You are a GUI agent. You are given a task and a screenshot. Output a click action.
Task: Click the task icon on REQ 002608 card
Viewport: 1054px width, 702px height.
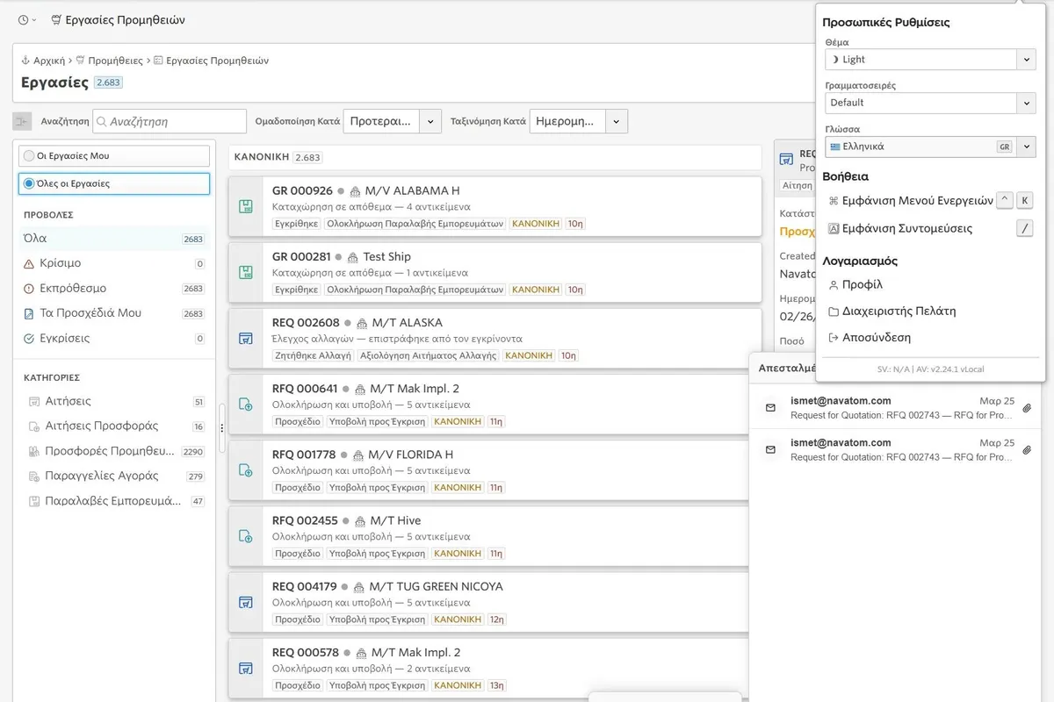tap(246, 338)
